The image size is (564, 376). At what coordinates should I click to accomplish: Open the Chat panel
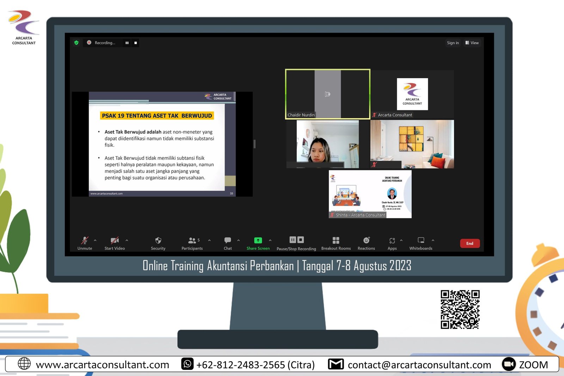228,241
